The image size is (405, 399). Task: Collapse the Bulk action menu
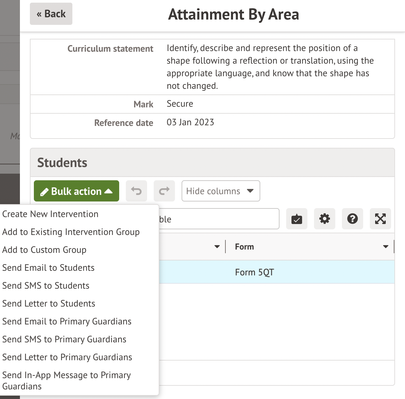coord(76,191)
